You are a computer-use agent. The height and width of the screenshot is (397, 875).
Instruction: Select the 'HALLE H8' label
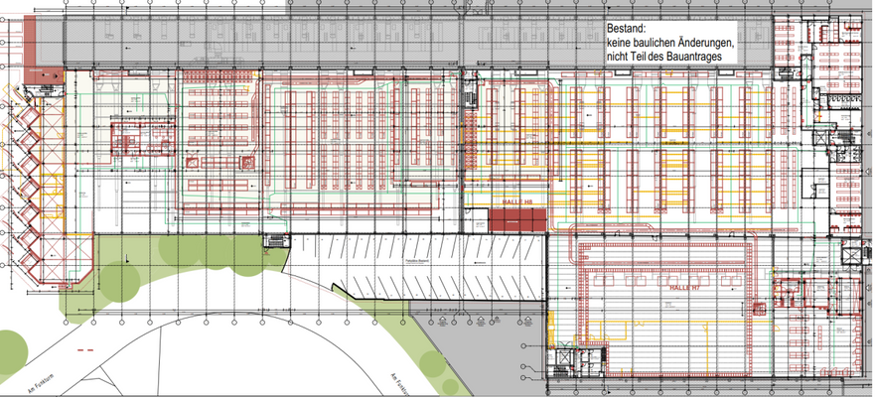click(519, 202)
